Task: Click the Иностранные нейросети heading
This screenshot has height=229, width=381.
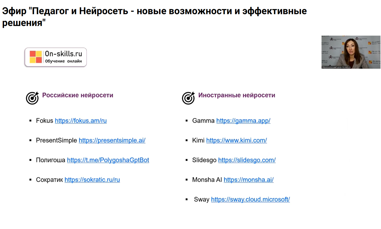Action: point(237,95)
